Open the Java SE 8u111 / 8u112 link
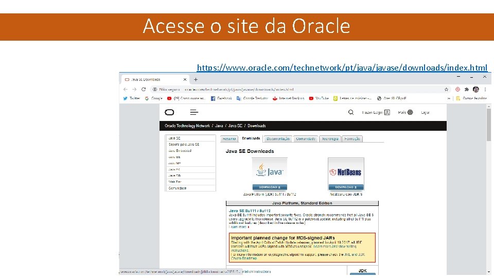The height and width of the screenshot is (278, 494). (x=250, y=211)
